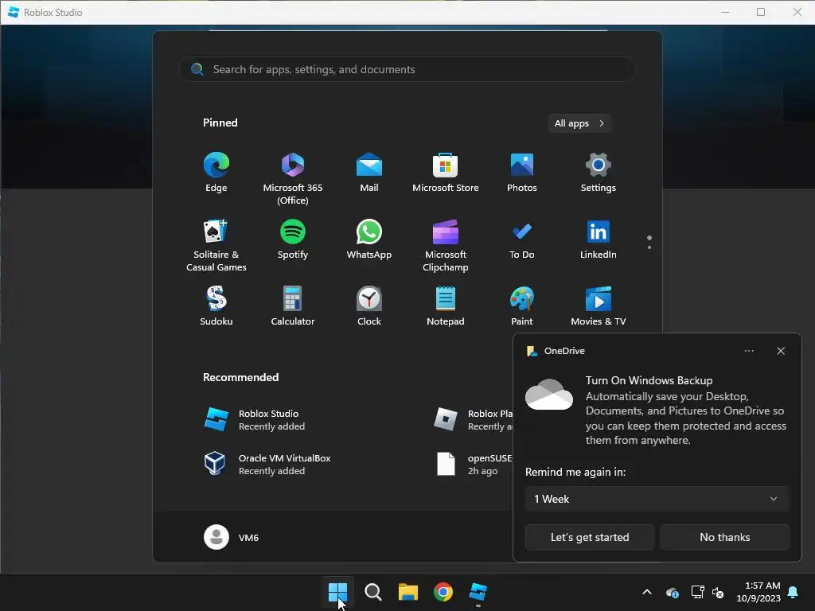Open WhatsApp from Start menu

click(x=369, y=239)
